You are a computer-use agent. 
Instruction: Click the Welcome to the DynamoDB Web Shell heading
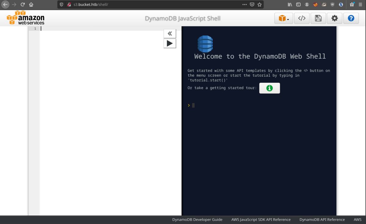[260, 56]
